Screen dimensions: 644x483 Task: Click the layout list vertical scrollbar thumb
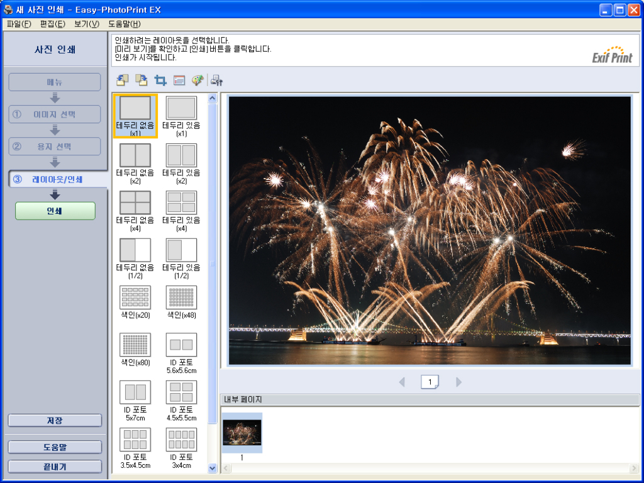tap(213, 264)
